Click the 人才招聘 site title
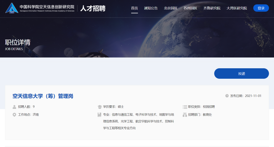 tap(93, 8)
